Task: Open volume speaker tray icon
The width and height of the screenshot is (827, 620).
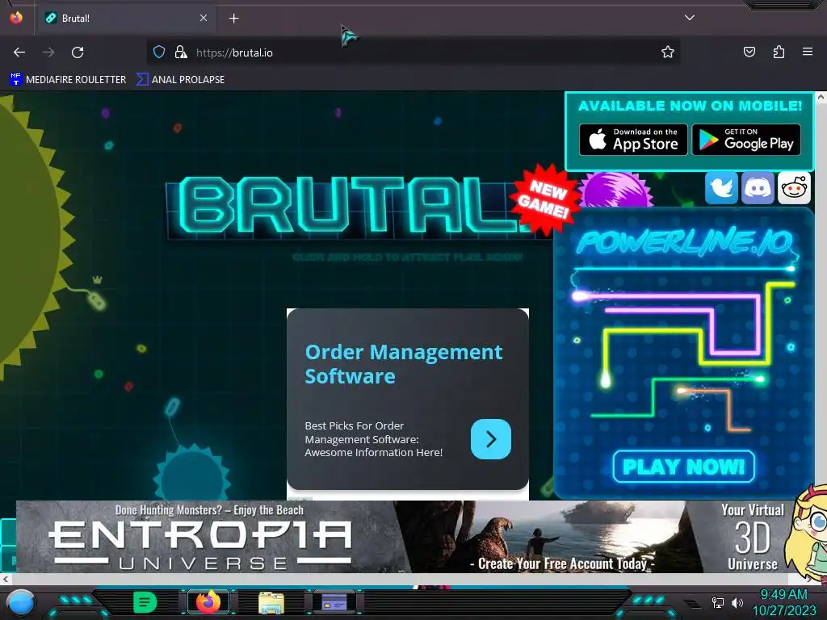Action: (x=737, y=602)
